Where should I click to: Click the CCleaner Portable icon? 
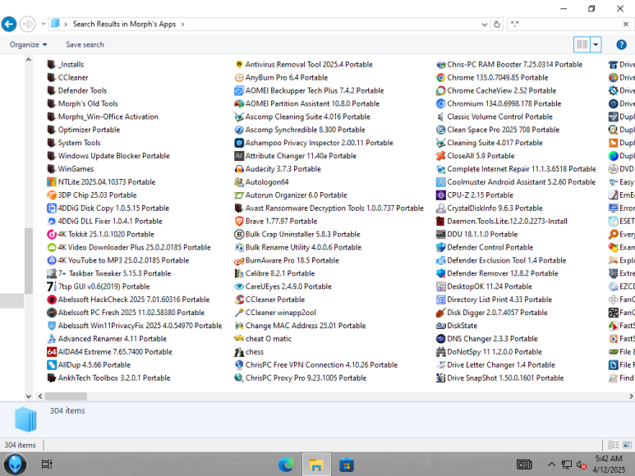coord(239,300)
